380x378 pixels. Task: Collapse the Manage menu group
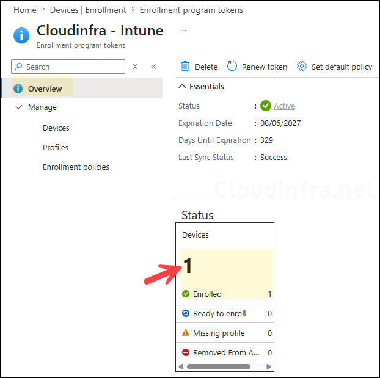(x=18, y=107)
